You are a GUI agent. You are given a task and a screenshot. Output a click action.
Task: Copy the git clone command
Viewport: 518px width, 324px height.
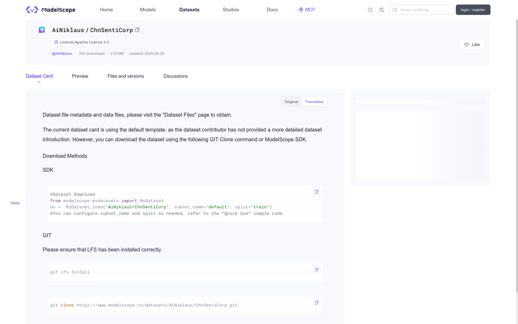click(317, 303)
